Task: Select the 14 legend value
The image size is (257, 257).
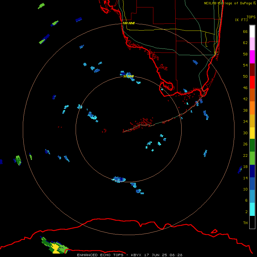Action: tap(245, 178)
